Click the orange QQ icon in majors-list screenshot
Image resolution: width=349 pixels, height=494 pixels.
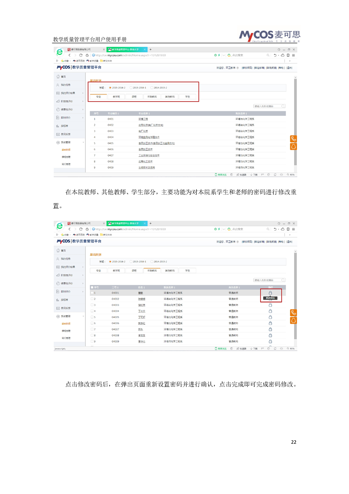[x=293, y=147]
